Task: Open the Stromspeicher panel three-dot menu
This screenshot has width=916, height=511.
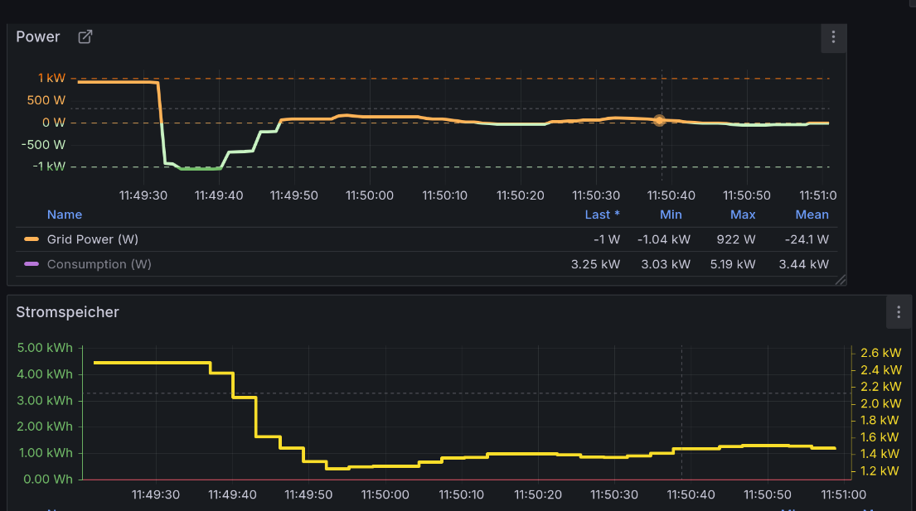Action: [x=899, y=312]
